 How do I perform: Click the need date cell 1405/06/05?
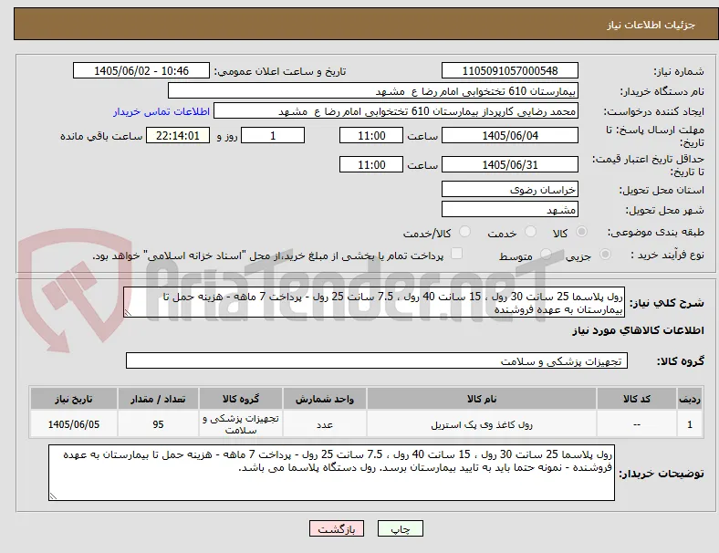(74, 424)
